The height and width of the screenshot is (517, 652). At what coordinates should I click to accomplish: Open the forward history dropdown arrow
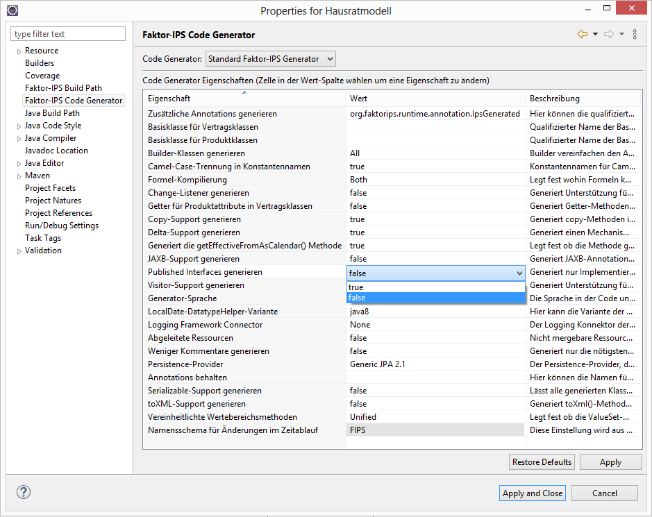coord(621,34)
